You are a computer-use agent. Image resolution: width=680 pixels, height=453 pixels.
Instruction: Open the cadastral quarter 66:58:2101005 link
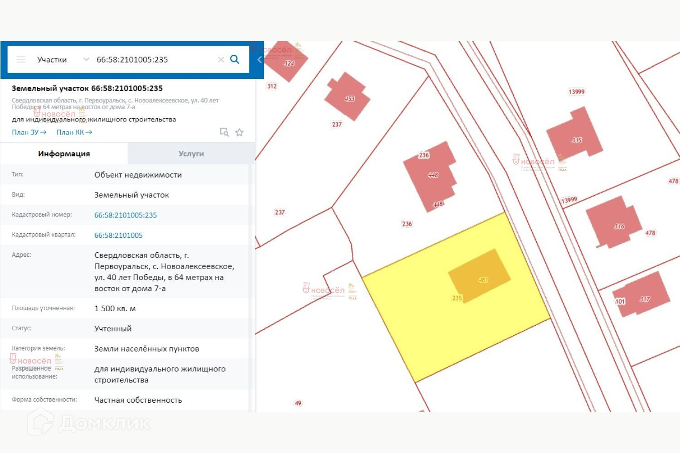pyautogui.click(x=118, y=235)
